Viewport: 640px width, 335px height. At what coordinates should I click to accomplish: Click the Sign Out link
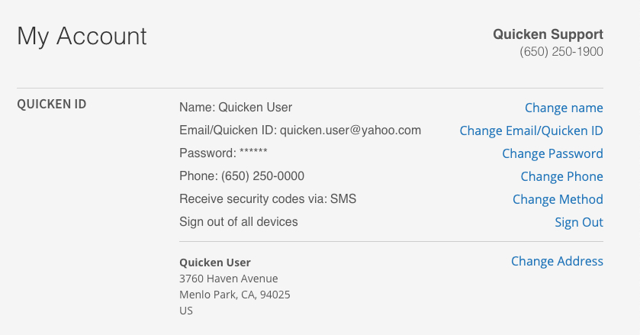pyautogui.click(x=578, y=222)
